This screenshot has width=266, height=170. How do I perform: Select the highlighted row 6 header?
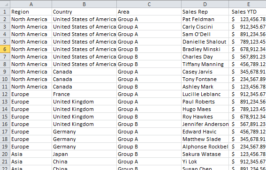[5, 49]
